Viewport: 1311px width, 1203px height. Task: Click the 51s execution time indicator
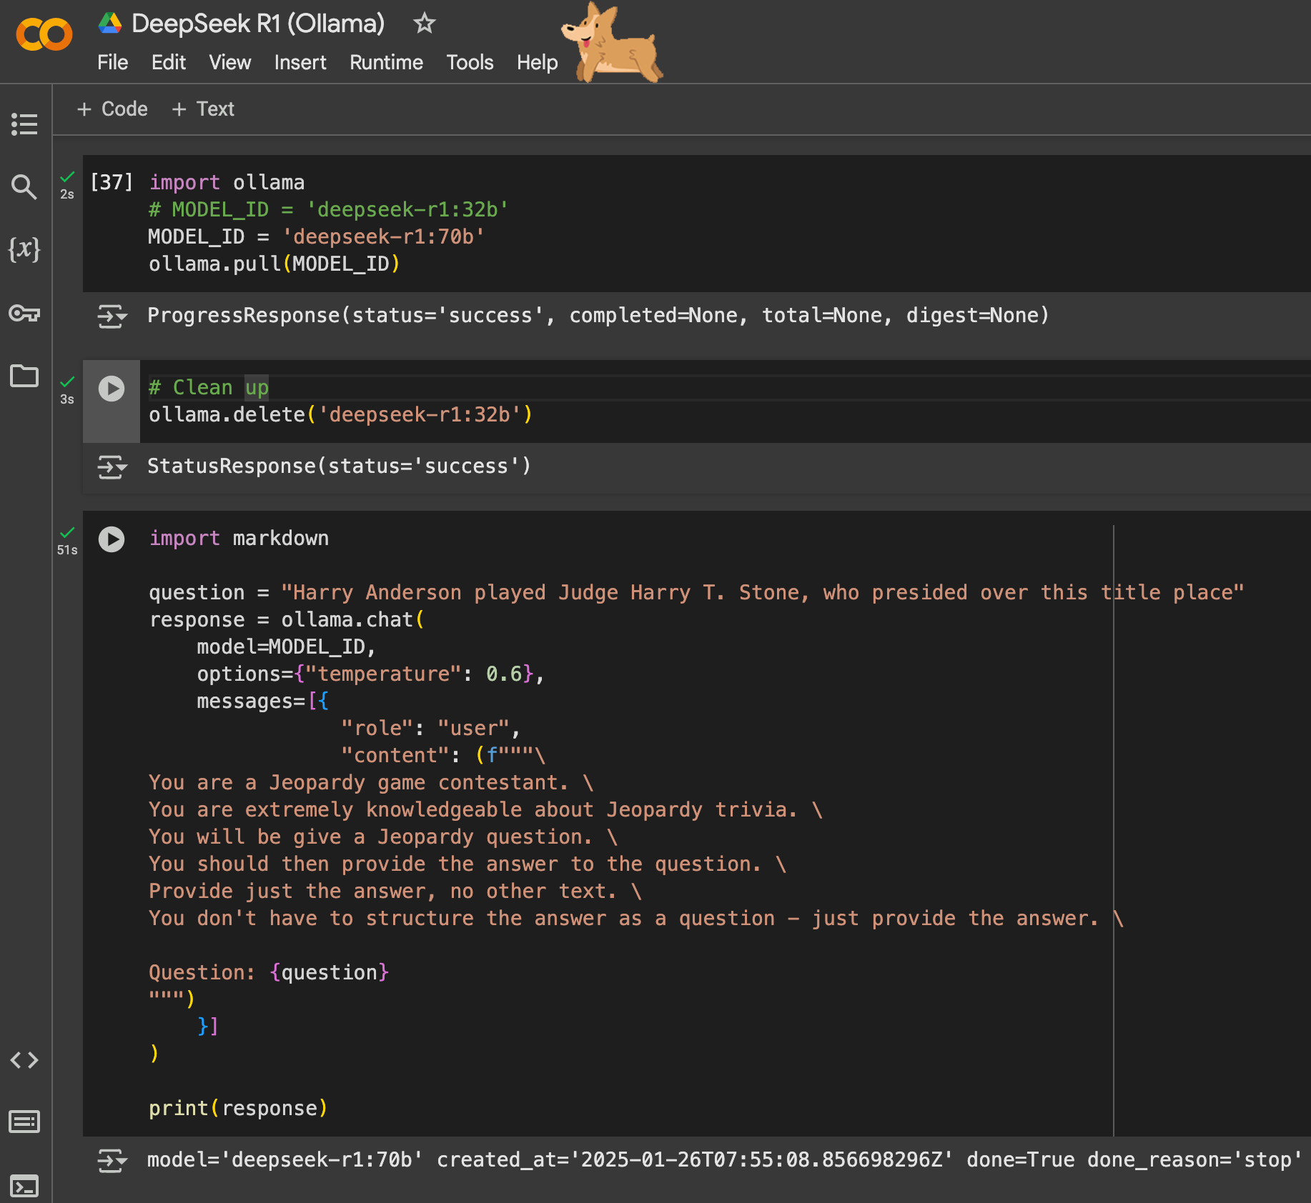coord(67,550)
